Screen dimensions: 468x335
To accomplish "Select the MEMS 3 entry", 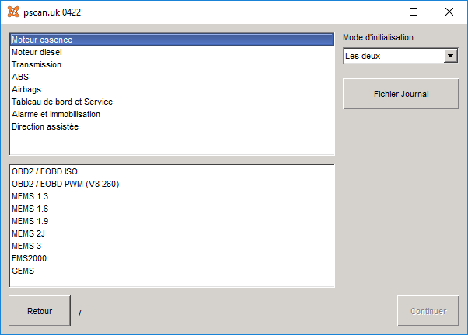I will pyautogui.click(x=172, y=246).
